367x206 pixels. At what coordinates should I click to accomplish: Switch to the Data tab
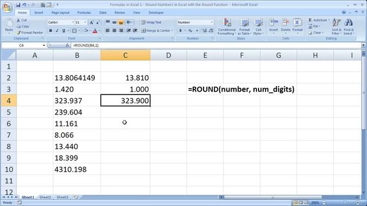(103, 13)
